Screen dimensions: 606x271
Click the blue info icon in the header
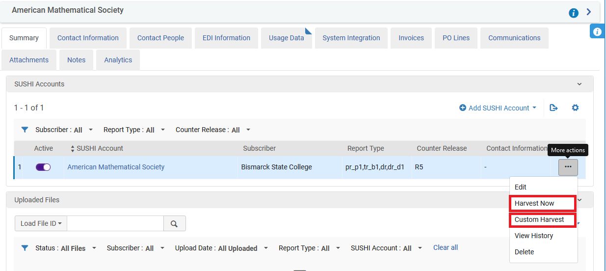pyautogui.click(x=574, y=13)
